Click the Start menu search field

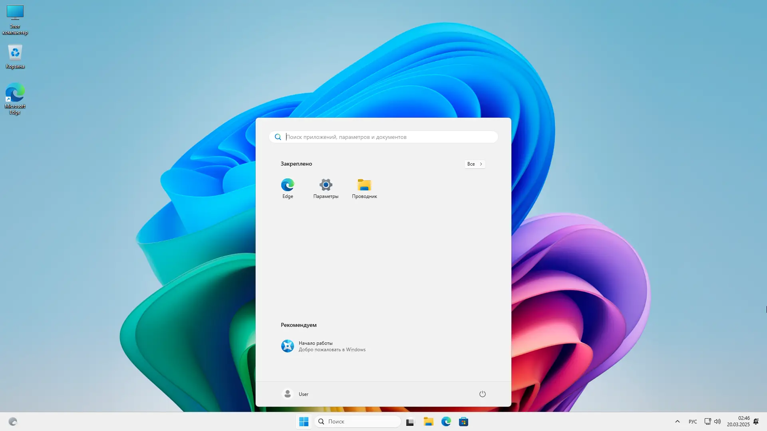(x=383, y=137)
